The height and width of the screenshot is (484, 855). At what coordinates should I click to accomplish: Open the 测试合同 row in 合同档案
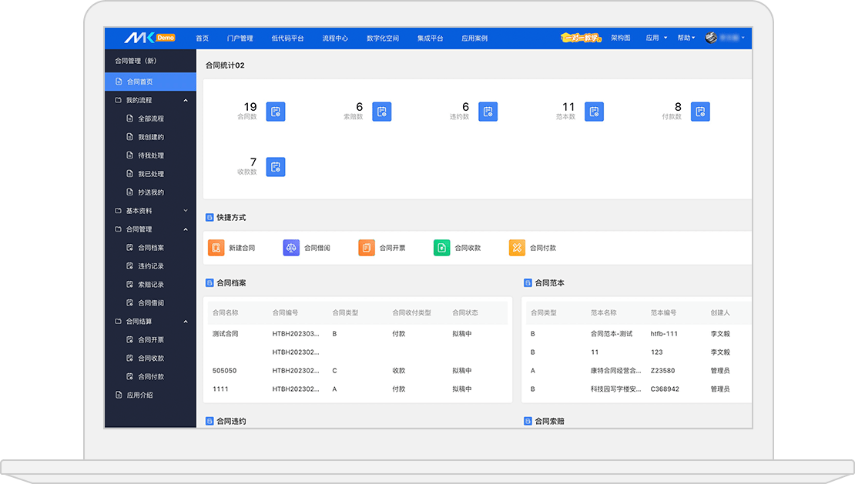pyautogui.click(x=226, y=334)
